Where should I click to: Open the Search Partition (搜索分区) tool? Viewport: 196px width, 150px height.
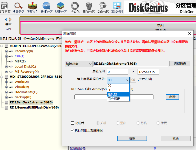click(x=18, y=6)
